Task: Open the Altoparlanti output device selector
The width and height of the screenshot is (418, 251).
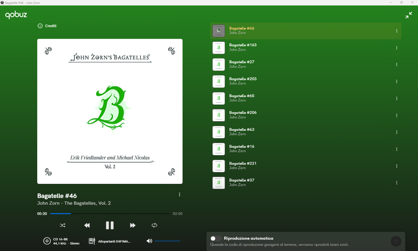Action: [x=110, y=241]
